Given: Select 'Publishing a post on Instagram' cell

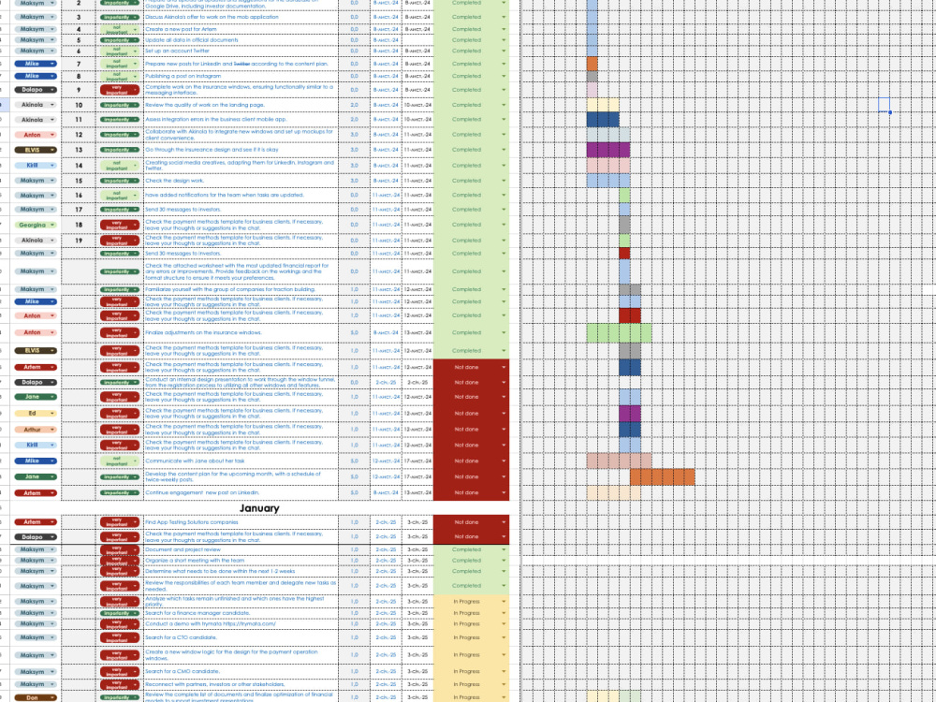Looking at the screenshot, I should pyautogui.click(x=241, y=77).
